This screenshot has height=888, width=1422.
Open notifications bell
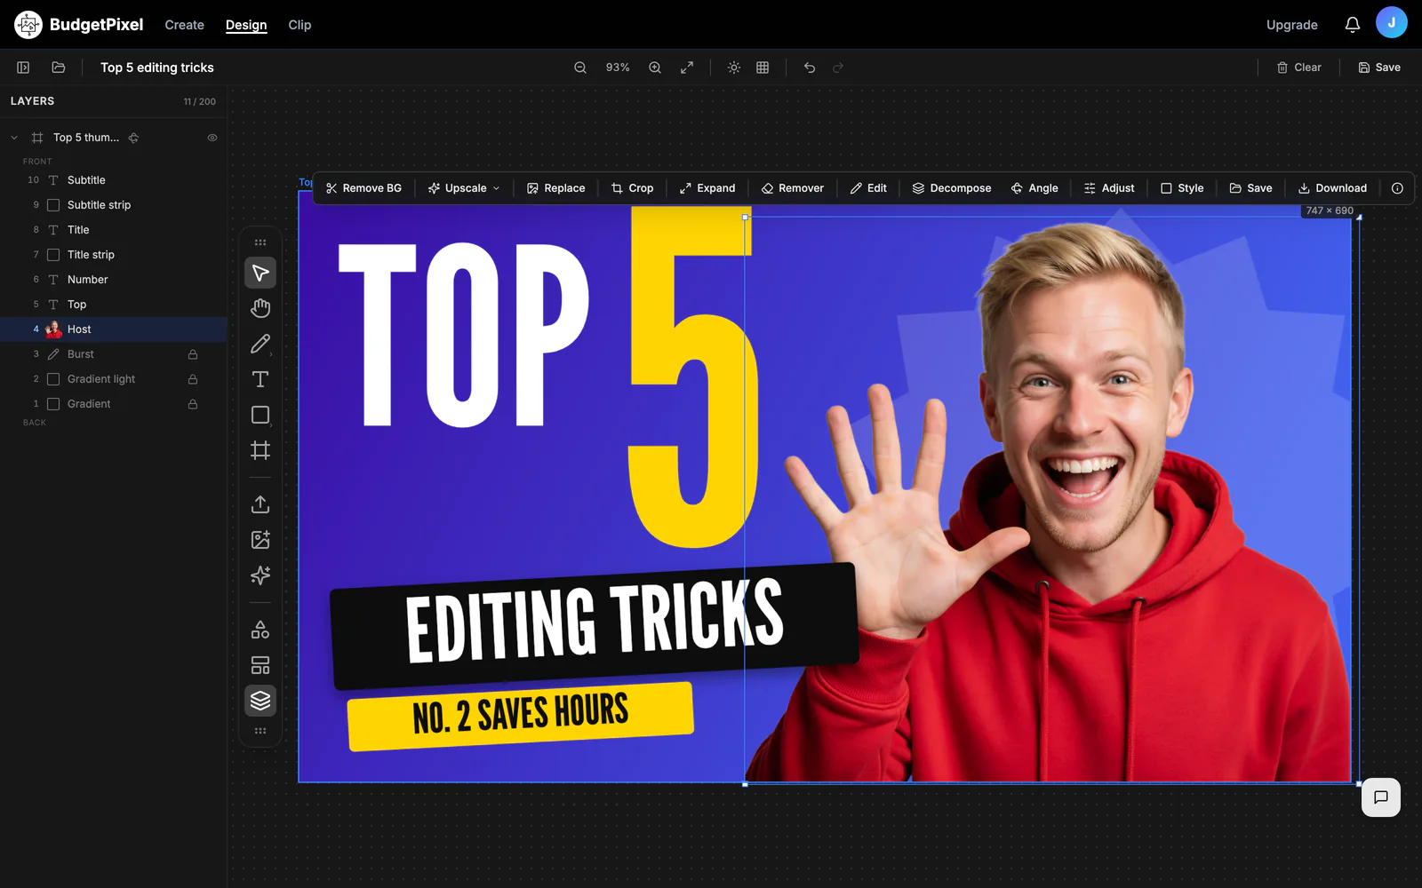click(1353, 25)
